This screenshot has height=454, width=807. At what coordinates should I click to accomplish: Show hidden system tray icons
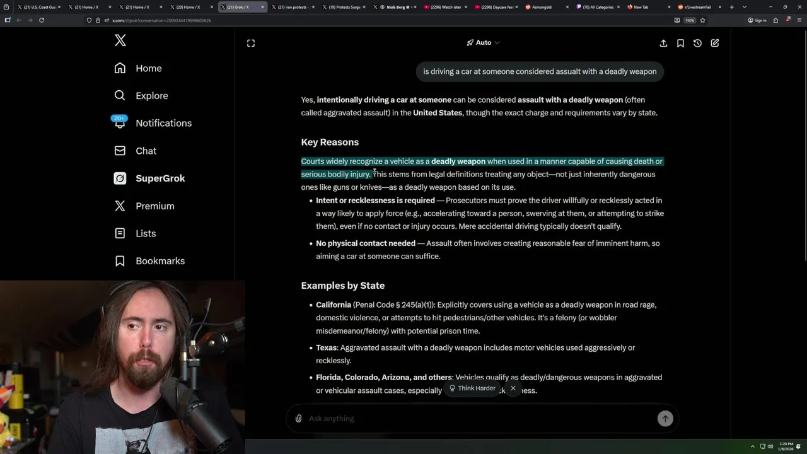[x=752, y=446]
